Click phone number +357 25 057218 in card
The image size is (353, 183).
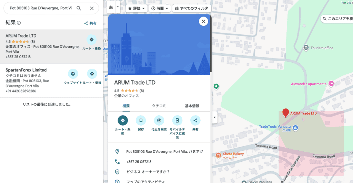click(139, 162)
